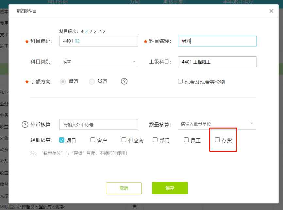Select the 借方 radio button
Screen dimensions: 283x210
(63, 81)
